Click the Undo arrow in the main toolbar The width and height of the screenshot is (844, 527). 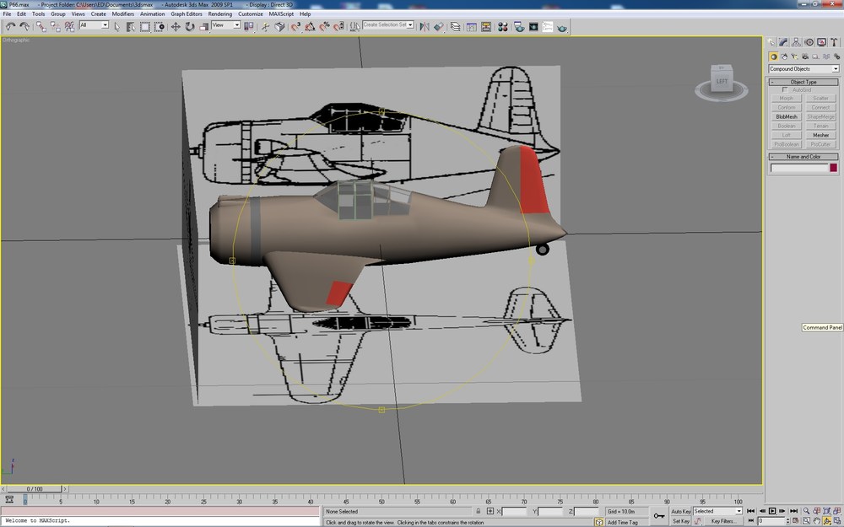pyautogui.click(x=10, y=26)
